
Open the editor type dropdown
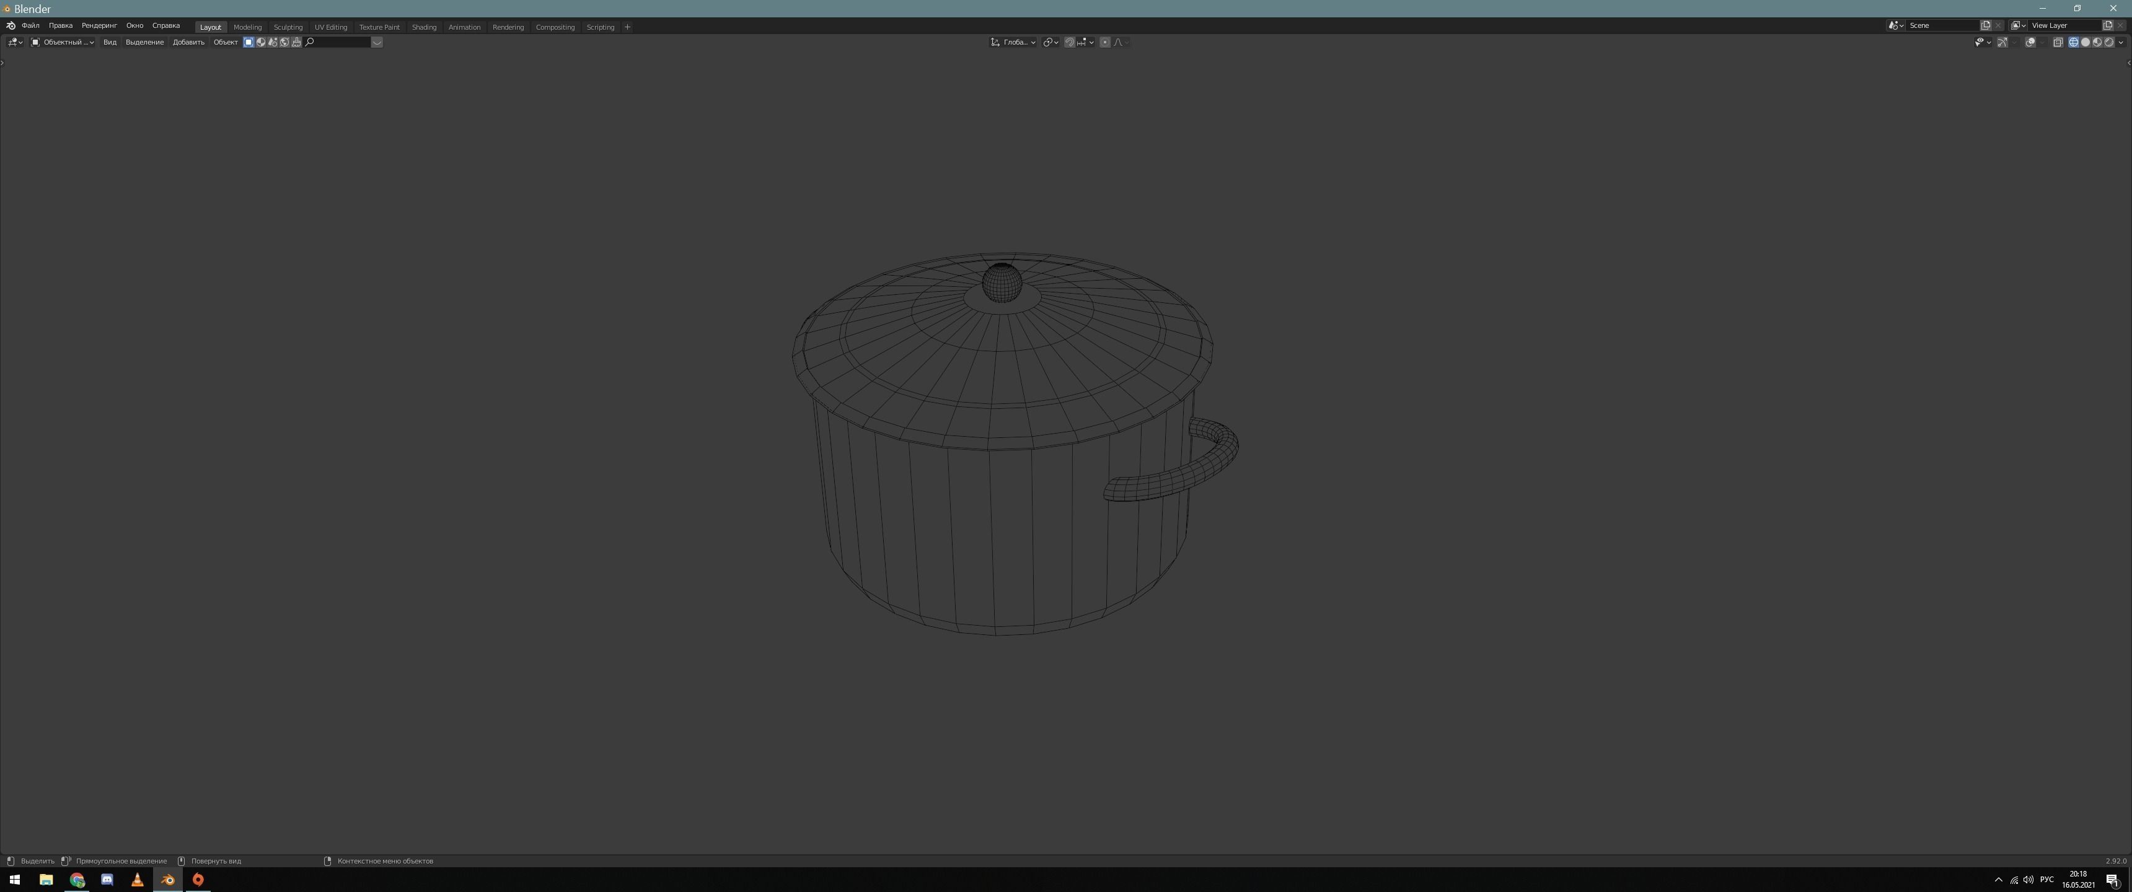pyautogui.click(x=15, y=42)
